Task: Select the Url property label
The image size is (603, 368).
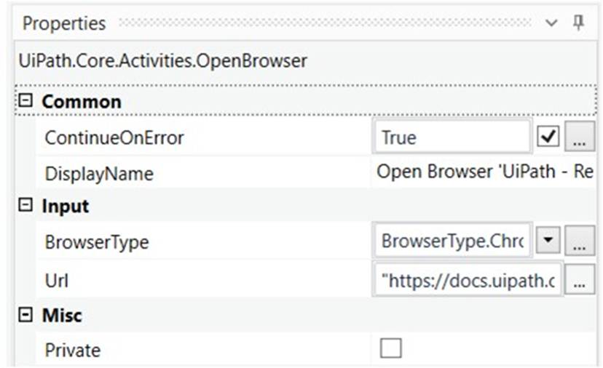Action: pos(57,281)
